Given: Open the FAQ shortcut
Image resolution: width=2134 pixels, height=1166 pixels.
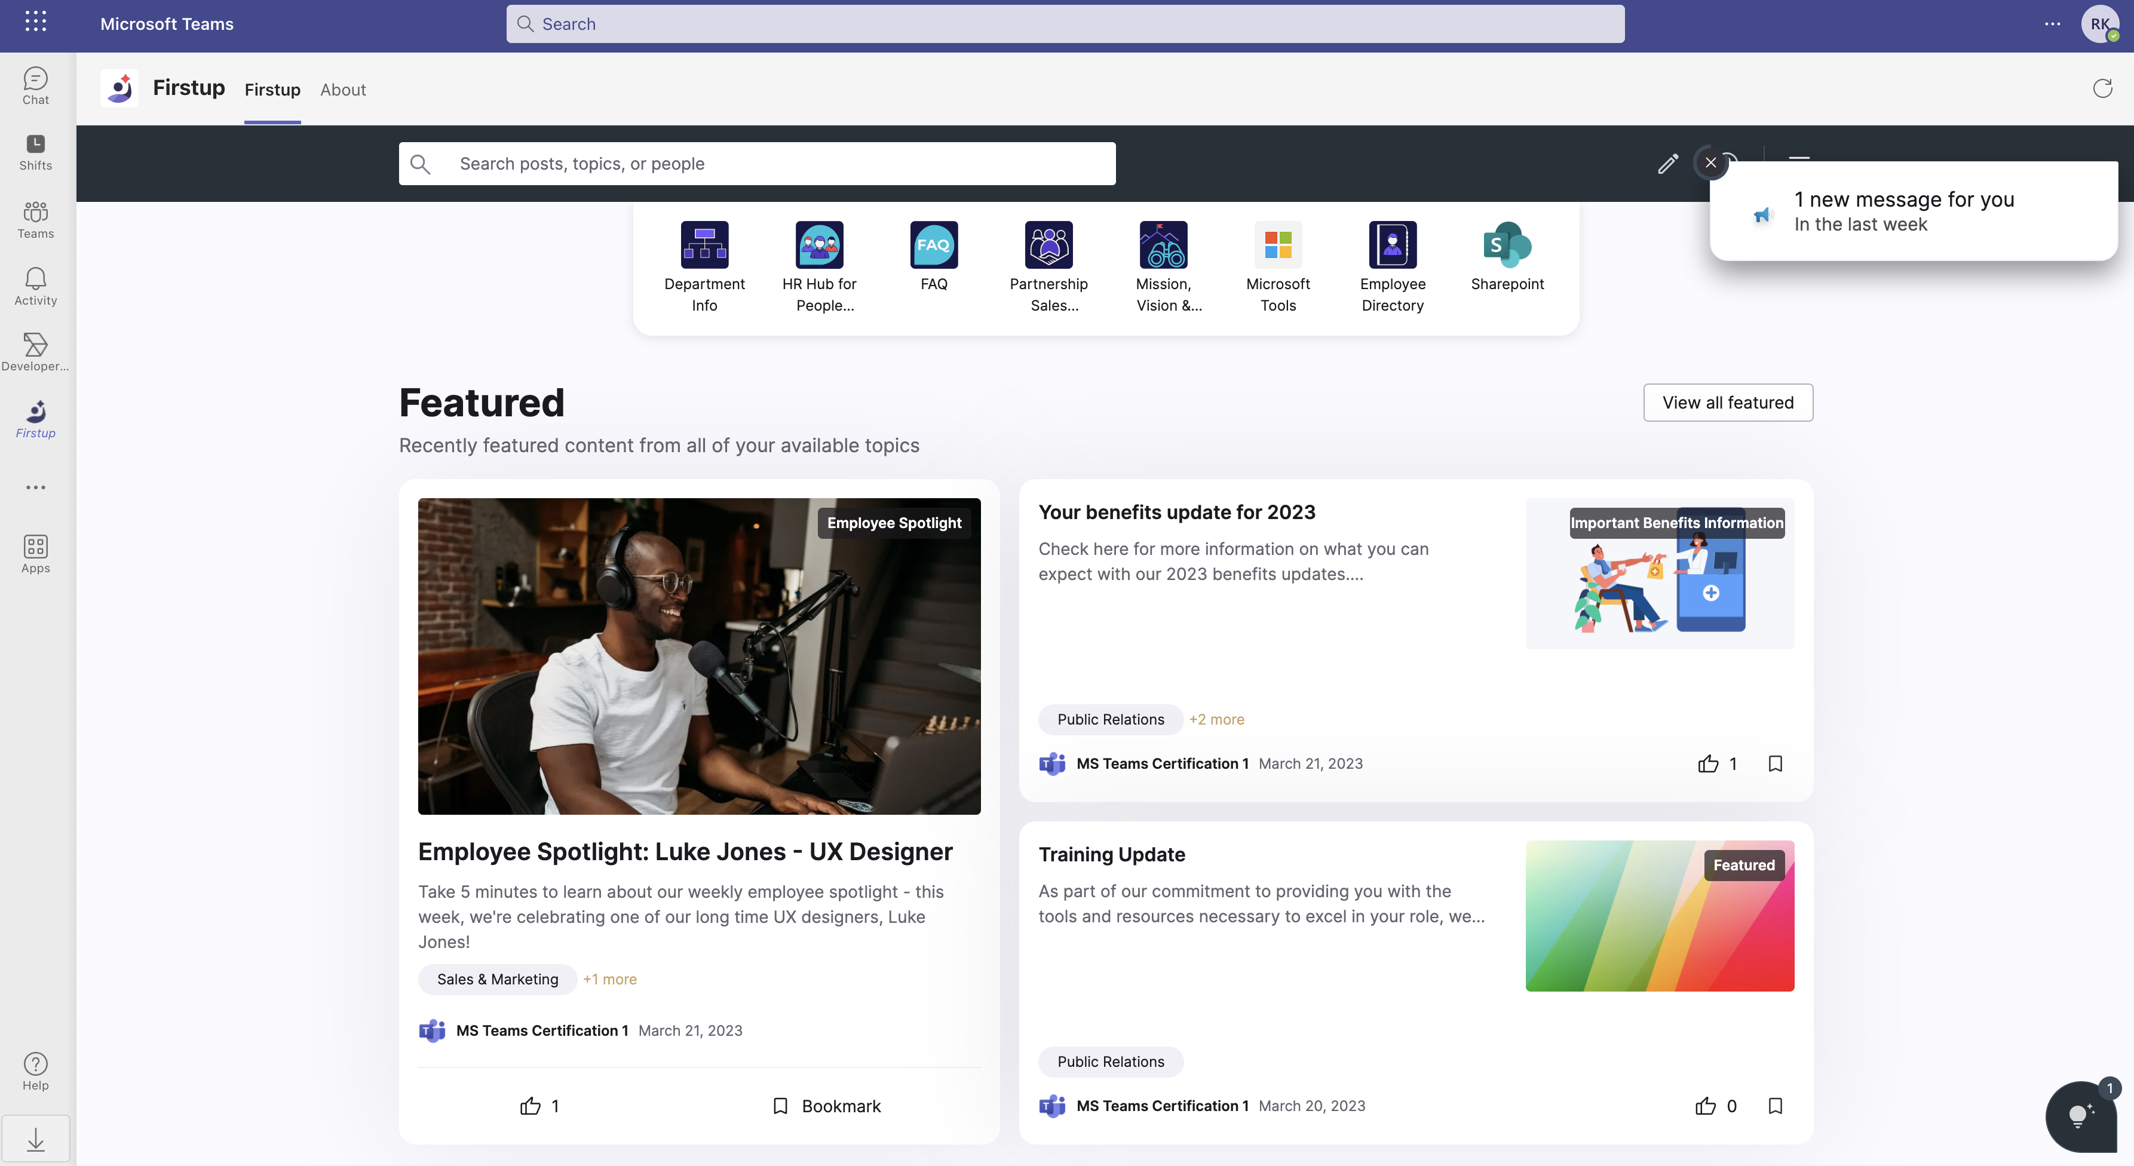Looking at the screenshot, I should click(x=934, y=257).
